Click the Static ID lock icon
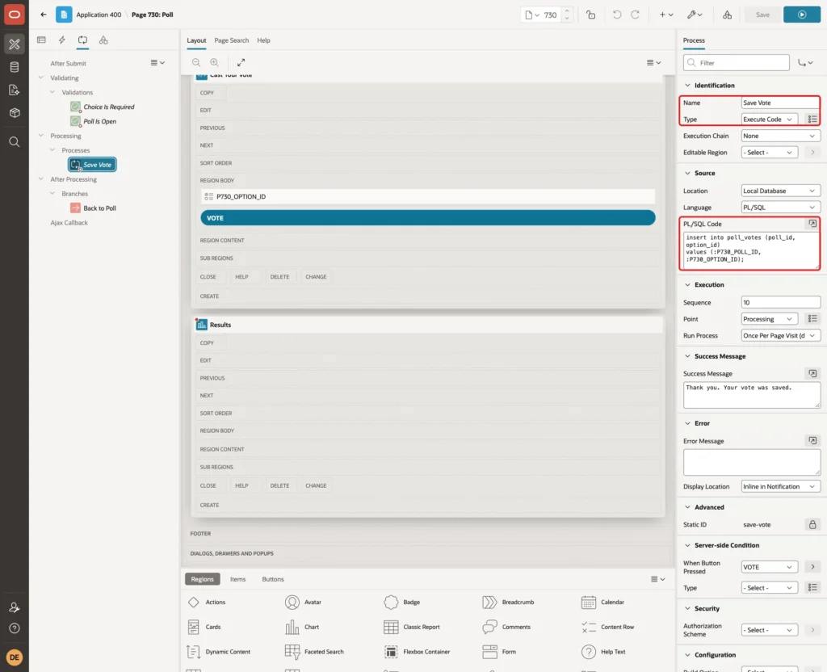This screenshot has width=827, height=672. [x=812, y=524]
